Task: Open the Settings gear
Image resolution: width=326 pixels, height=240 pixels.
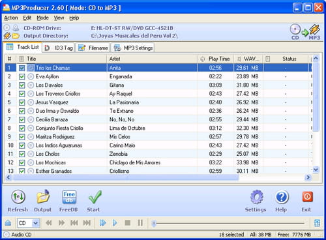Action: [x=257, y=197]
